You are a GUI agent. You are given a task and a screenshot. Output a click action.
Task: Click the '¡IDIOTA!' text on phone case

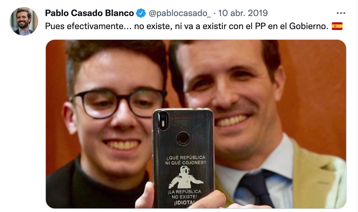click(x=185, y=203)
